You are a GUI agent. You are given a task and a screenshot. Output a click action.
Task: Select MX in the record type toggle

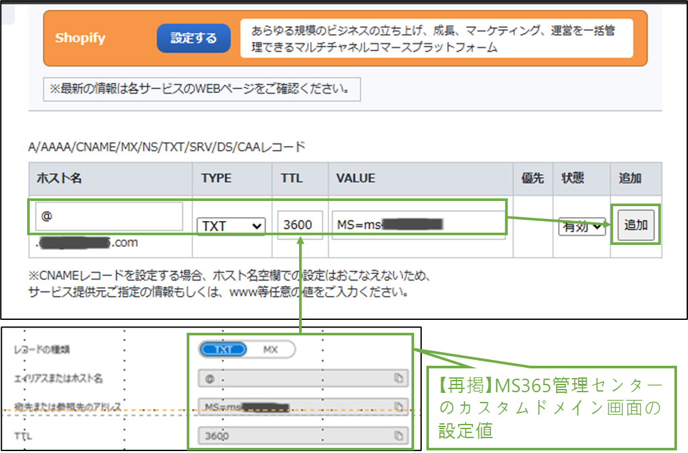pos(270,350)
